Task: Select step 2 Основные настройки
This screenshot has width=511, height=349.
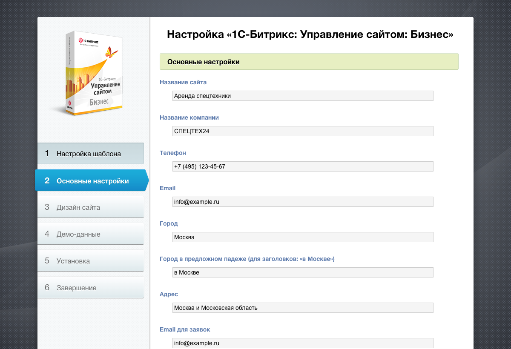Action: (91, 181)
